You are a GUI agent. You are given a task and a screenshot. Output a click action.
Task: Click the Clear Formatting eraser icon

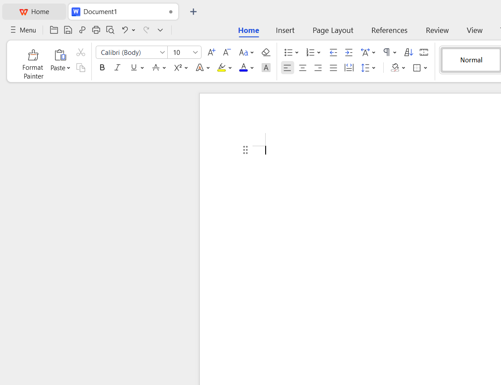pos(266,52)
